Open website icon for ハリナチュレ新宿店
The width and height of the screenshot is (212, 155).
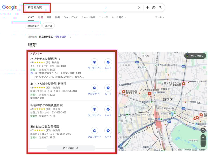[x=94, y=62]
